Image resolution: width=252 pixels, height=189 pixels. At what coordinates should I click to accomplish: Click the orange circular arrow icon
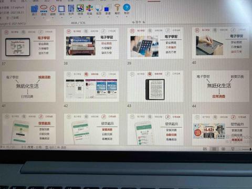tap(53, 8)
